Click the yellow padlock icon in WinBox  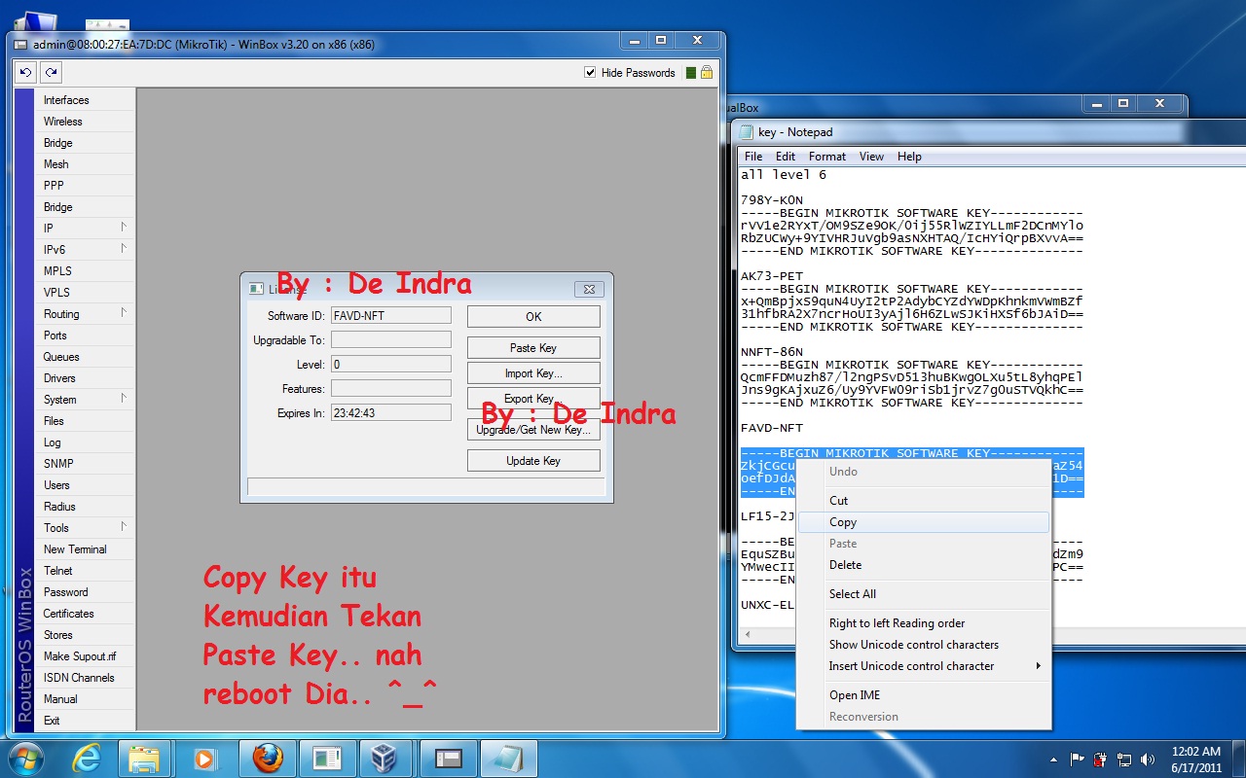pos(706,72)
